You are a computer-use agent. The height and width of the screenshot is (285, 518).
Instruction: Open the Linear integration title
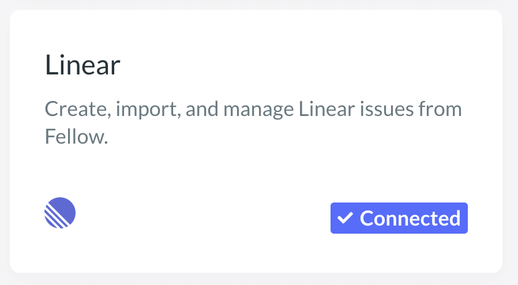click(x=82, y=65)
